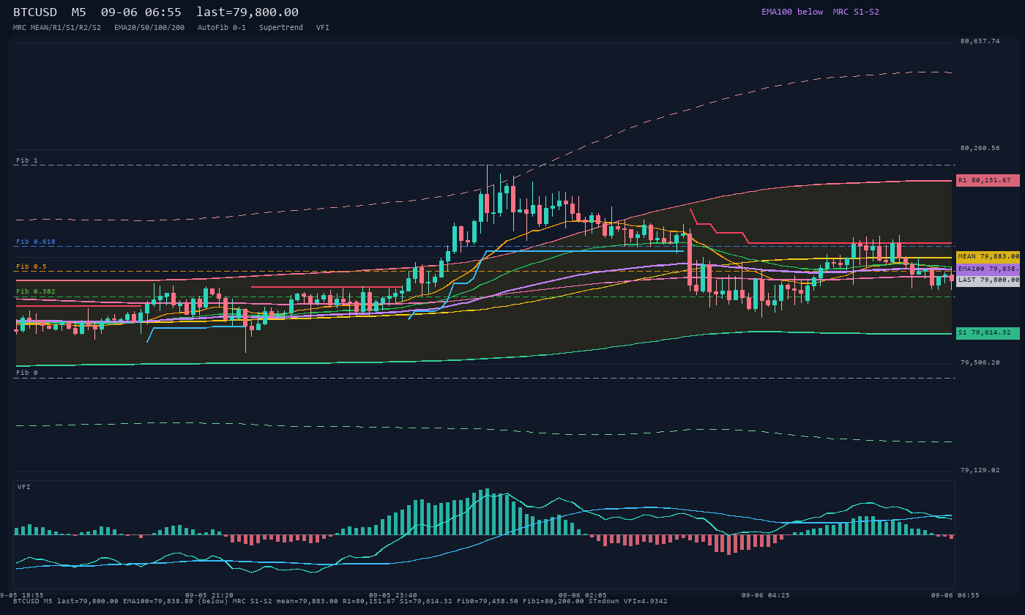The width and height of the screenshot is (1025, 615).
Task: Click the Fib 1 level label
Action: [27, 160]
